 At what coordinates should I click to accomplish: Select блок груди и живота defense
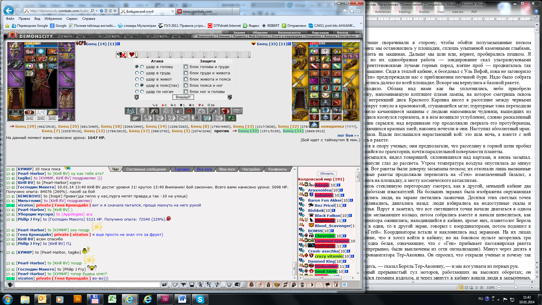click(x=186, y=73)
